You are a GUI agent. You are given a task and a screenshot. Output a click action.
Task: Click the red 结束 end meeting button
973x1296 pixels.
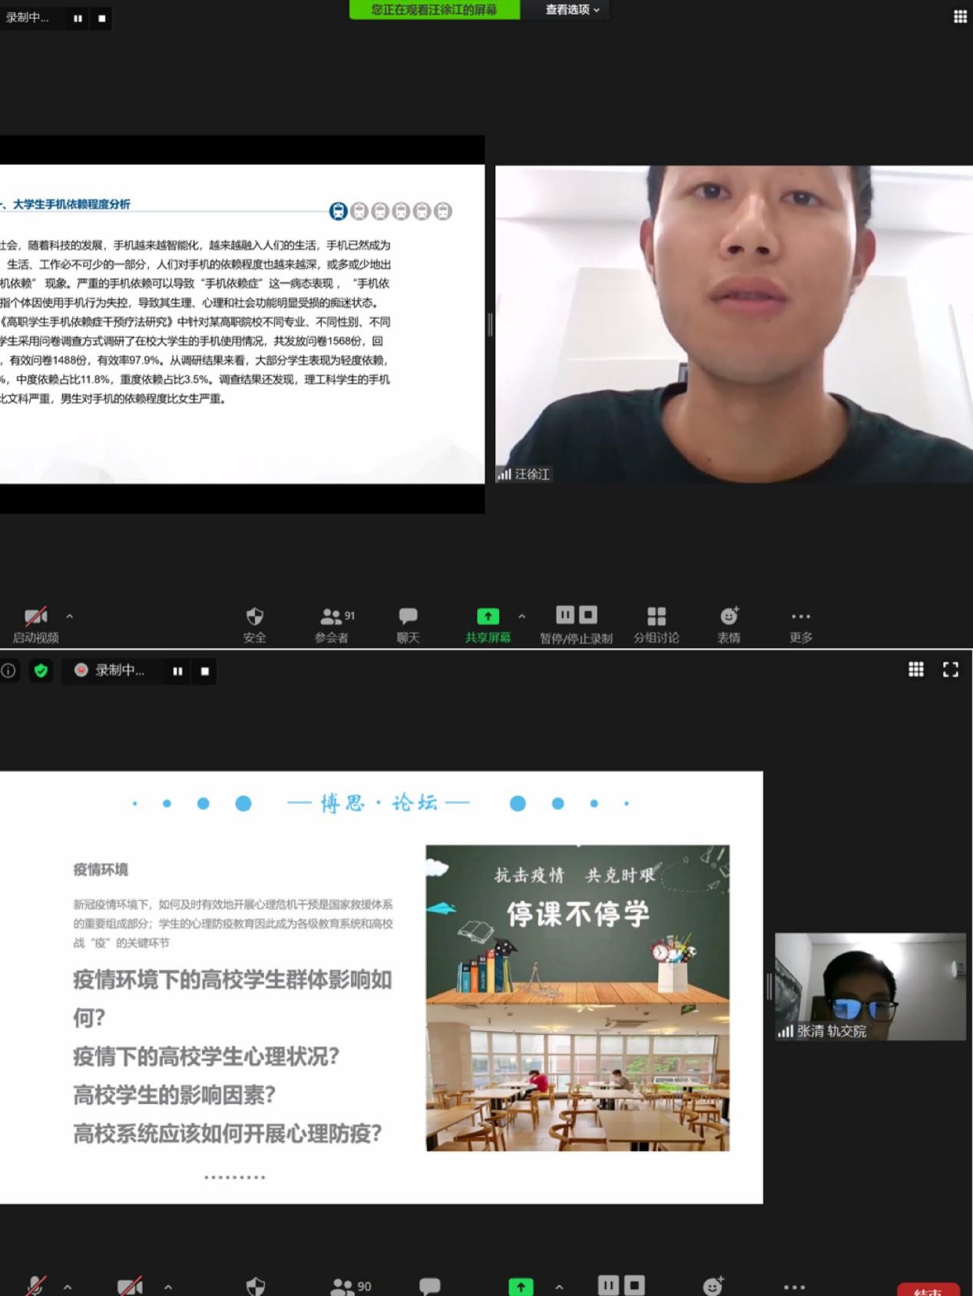click(928, 1289)
